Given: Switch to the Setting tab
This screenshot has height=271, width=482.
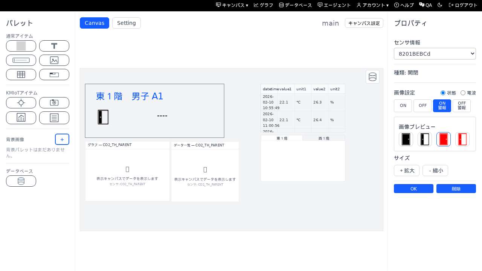Looking at the screenshot, I should pyautogui.click(x=127, y=23).
